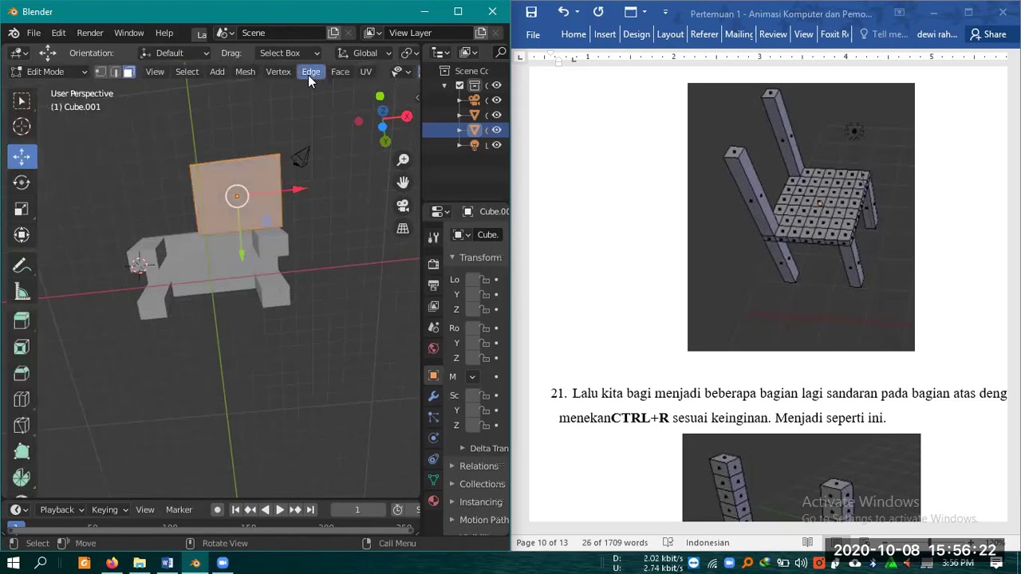Open Material properties tab
The image size is (1021, 574).
[x=433, y=501]
